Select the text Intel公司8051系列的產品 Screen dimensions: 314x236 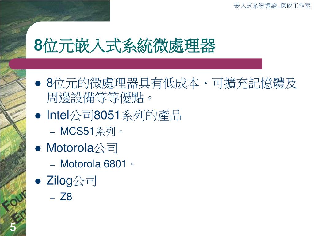pyautogui.click(x=114, y=116)
